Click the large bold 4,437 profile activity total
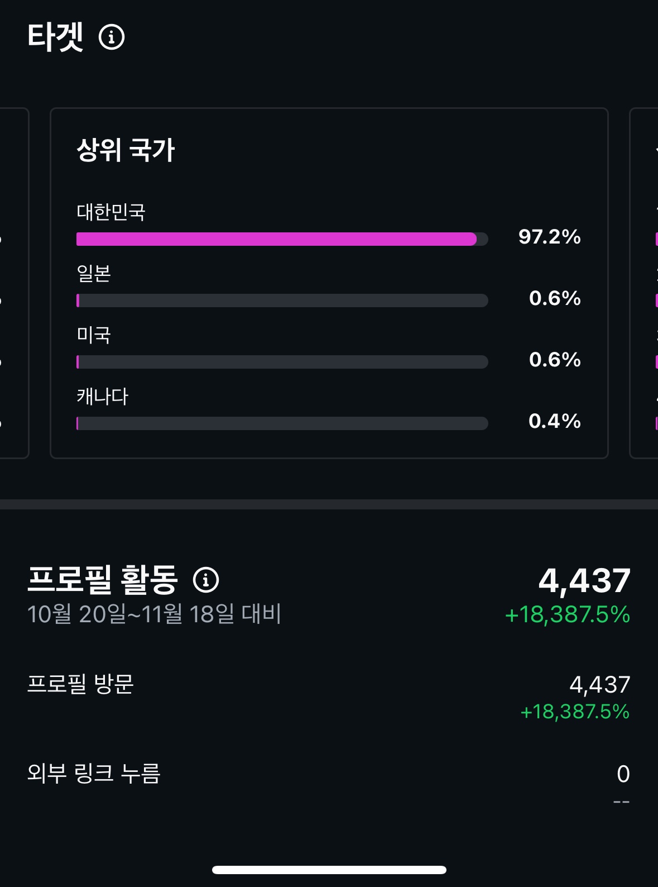The image size is (658, 887). pyautogui.click(x=584, y=581)
